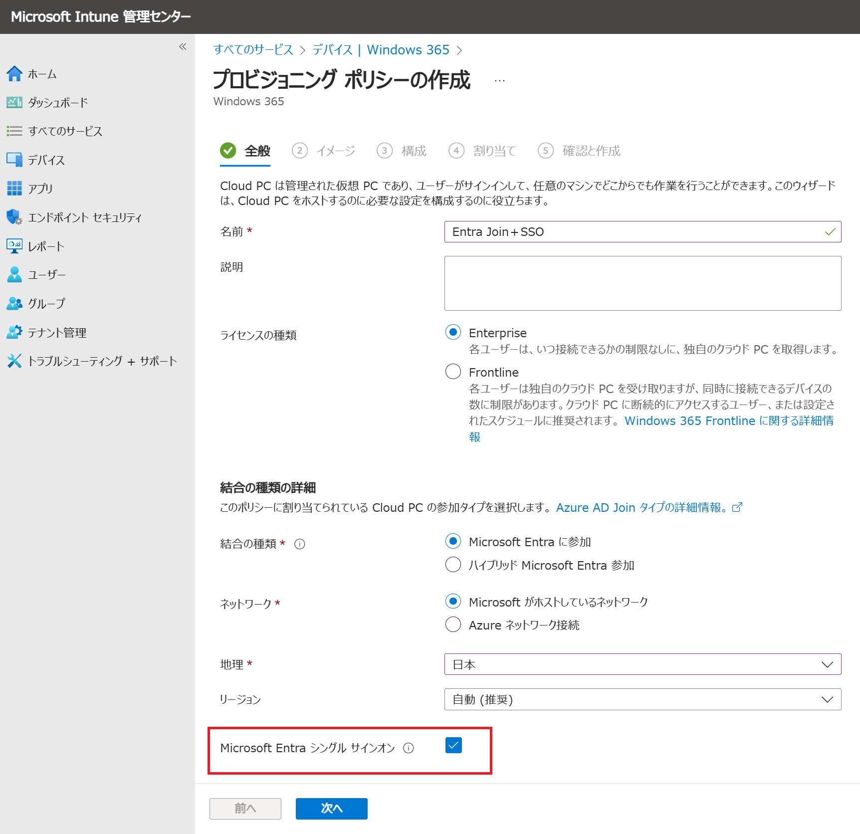Screen dimensions: 860x834
Task: Choose Microsoft Entra に参加 join type
Action: [x=453, y=541]
